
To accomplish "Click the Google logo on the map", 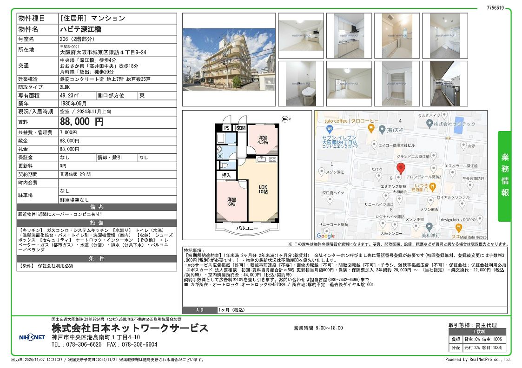I will [325, 236].
